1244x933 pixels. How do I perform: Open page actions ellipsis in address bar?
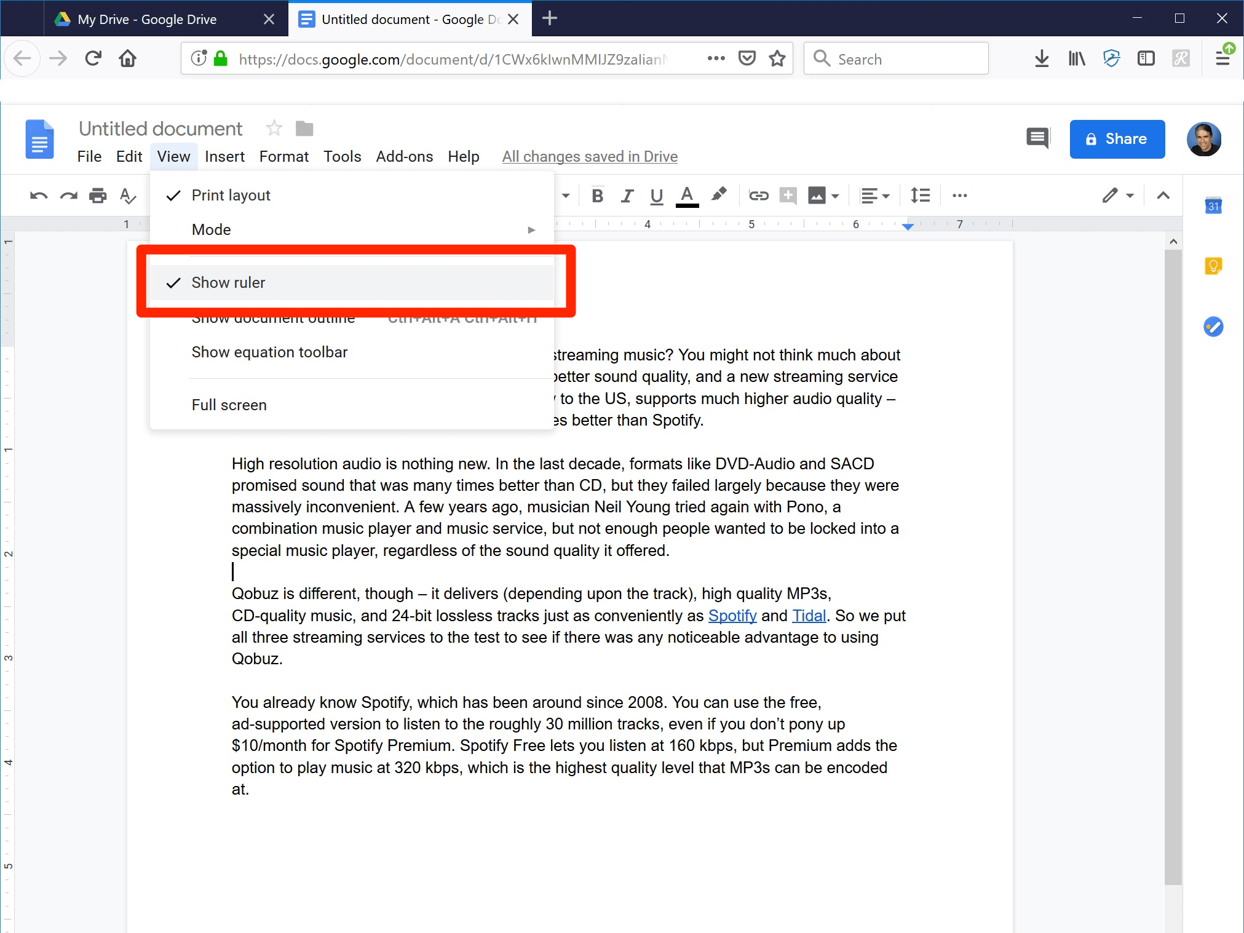716,58
